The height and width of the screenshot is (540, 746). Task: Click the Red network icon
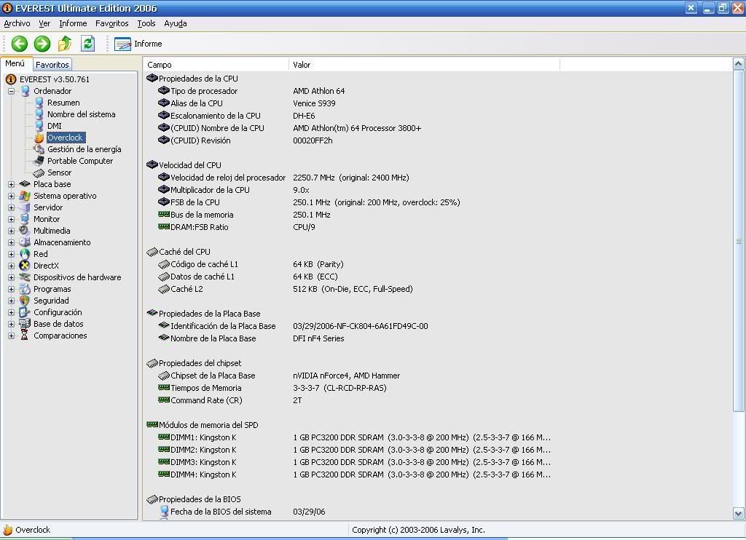pos(25,254)
